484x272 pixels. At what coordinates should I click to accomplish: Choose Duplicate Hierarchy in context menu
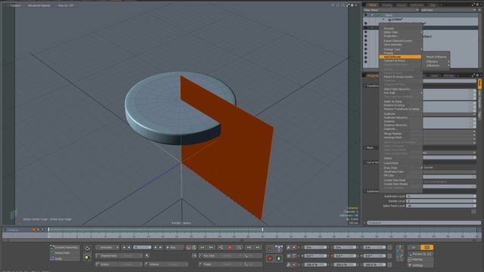point(396,118)
